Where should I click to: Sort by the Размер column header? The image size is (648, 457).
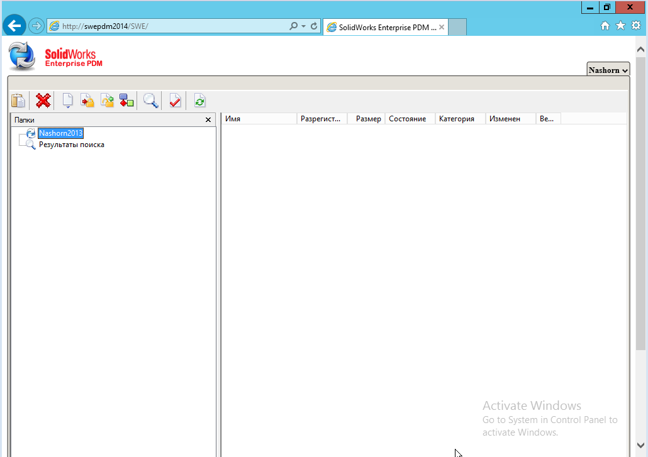(366, 119)
